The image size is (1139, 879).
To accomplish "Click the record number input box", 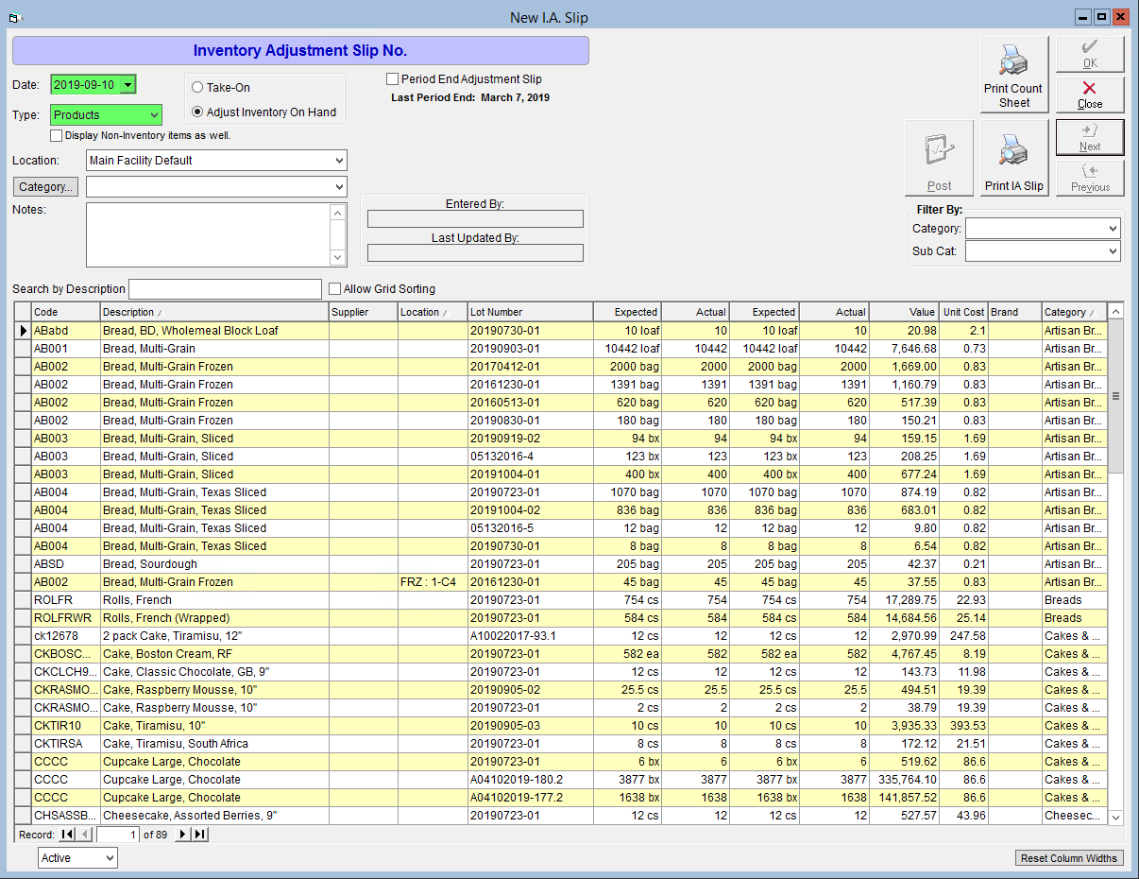I will [117, 835].
